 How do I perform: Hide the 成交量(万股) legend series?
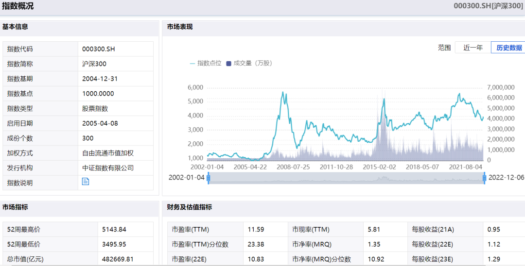click(249, 63)
